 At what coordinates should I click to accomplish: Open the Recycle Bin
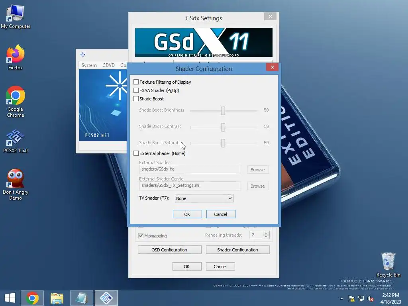(x=388, y=265)
